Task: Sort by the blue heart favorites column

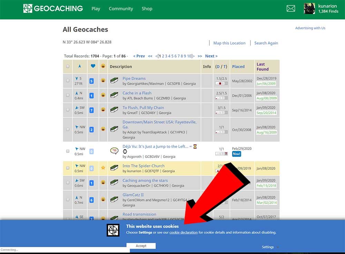Action: pos(93,66)
